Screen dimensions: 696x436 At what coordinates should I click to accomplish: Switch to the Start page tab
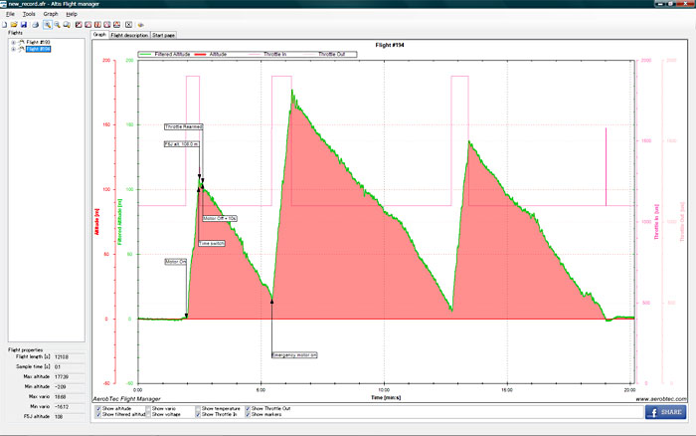tap(163, 35)
